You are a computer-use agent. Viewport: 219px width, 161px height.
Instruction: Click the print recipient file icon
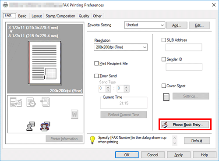point(16,102)
